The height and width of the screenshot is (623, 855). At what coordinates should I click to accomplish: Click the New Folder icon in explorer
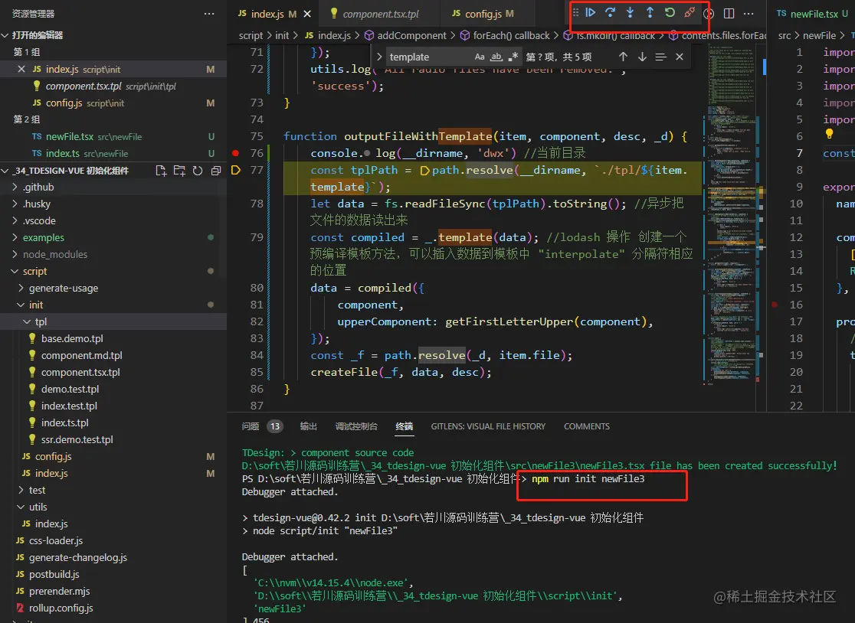(x=179, y=171)
